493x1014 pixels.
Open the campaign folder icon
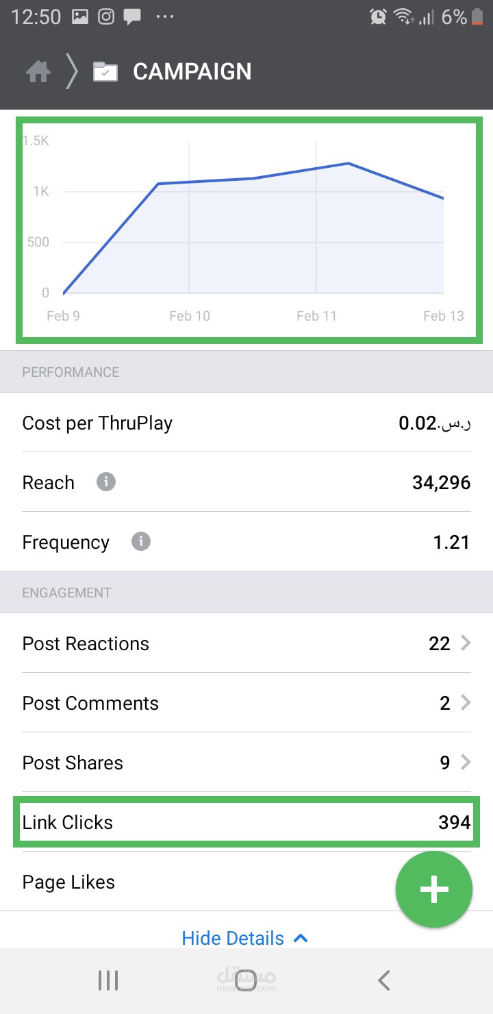[x=105, y=72]
